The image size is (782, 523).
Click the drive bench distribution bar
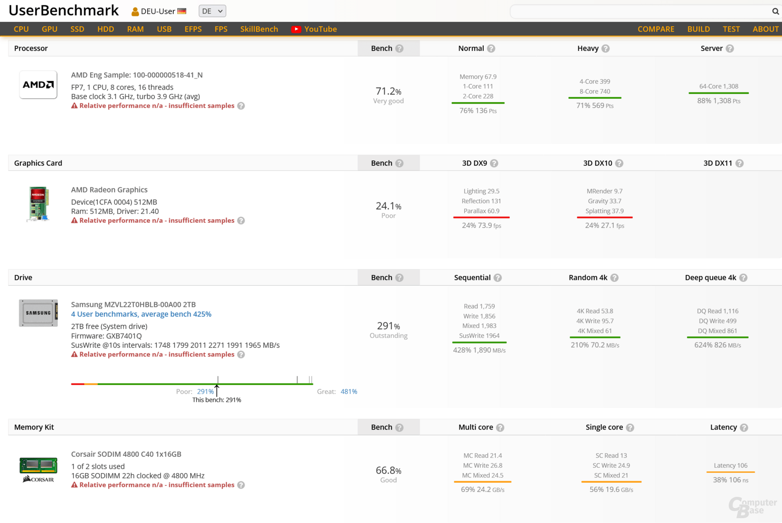(x=192, y=384)
